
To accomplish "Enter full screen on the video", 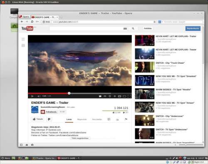I will (x=129, y=96).
